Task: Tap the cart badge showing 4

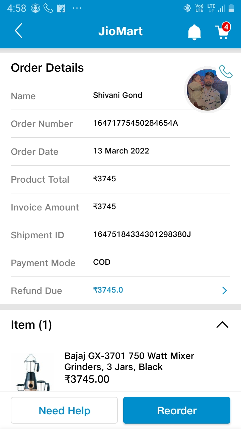Action: [x=226, y=27]
